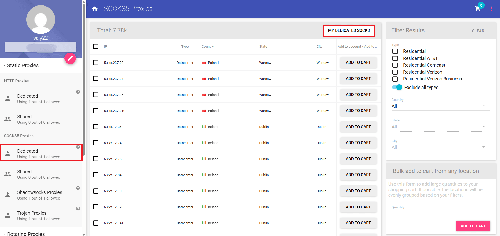Click the MY DEDICATED SOCKS button

point(349,31)
